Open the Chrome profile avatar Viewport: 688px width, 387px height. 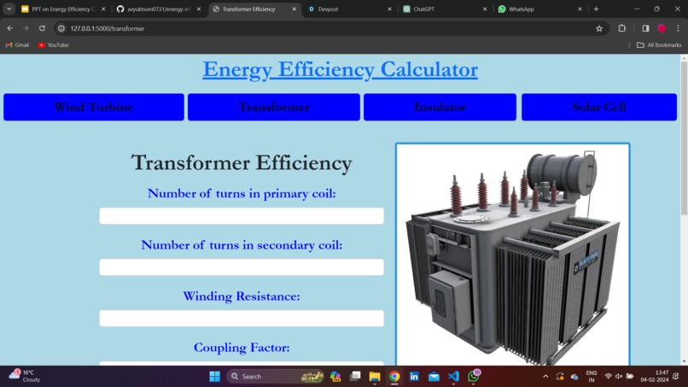pyautogui.click(x=662, y=28)
